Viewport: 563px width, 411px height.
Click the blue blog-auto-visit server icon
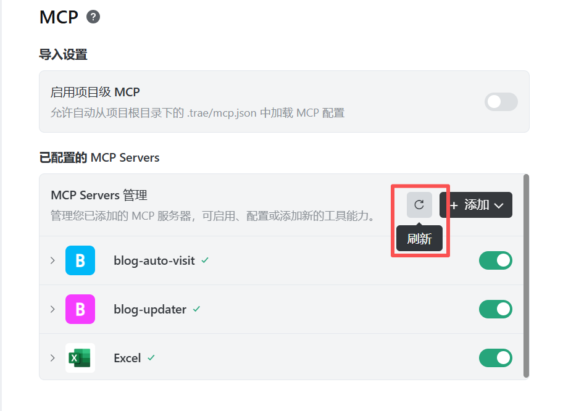80,260
